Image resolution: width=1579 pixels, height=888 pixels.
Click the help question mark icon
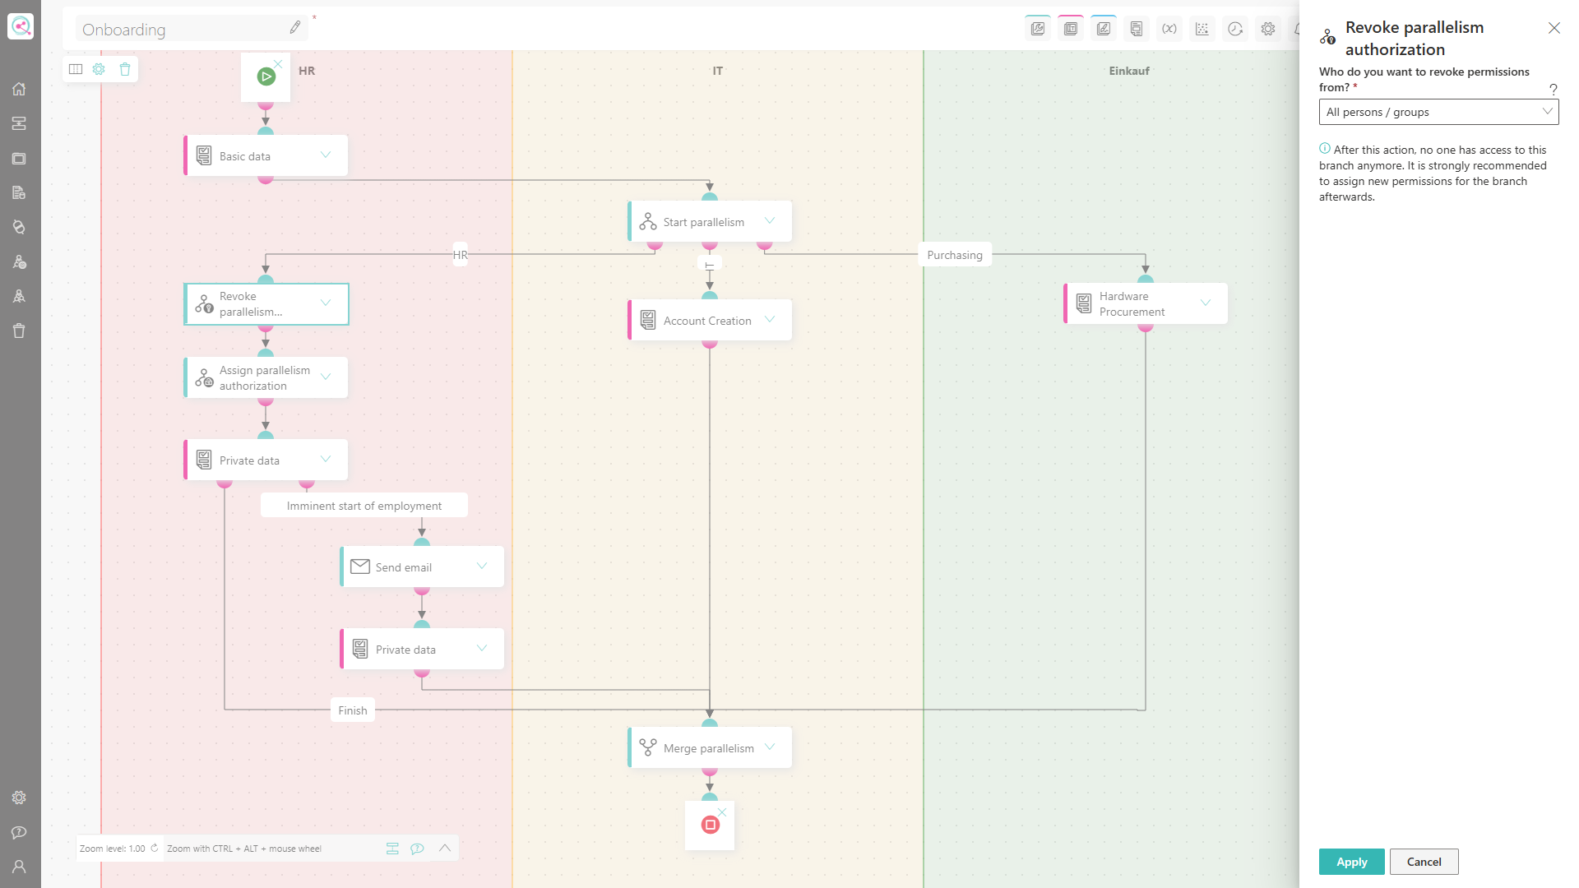(x=1553, y=89)
